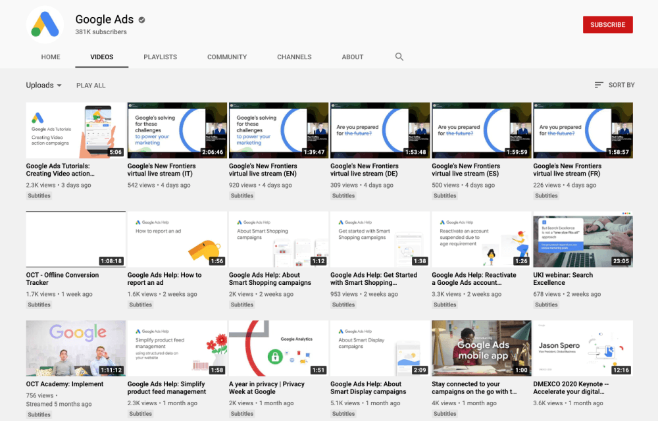This screenshot has width=658, height=421.
Task: Open the OCT Academy Google office thumbnail
Action: (76, 349)
